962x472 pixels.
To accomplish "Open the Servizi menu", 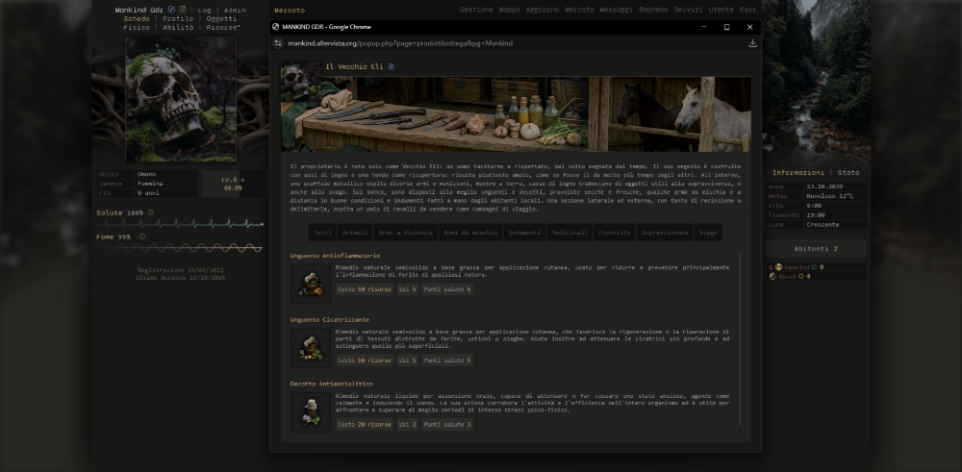I will (689, 10).
